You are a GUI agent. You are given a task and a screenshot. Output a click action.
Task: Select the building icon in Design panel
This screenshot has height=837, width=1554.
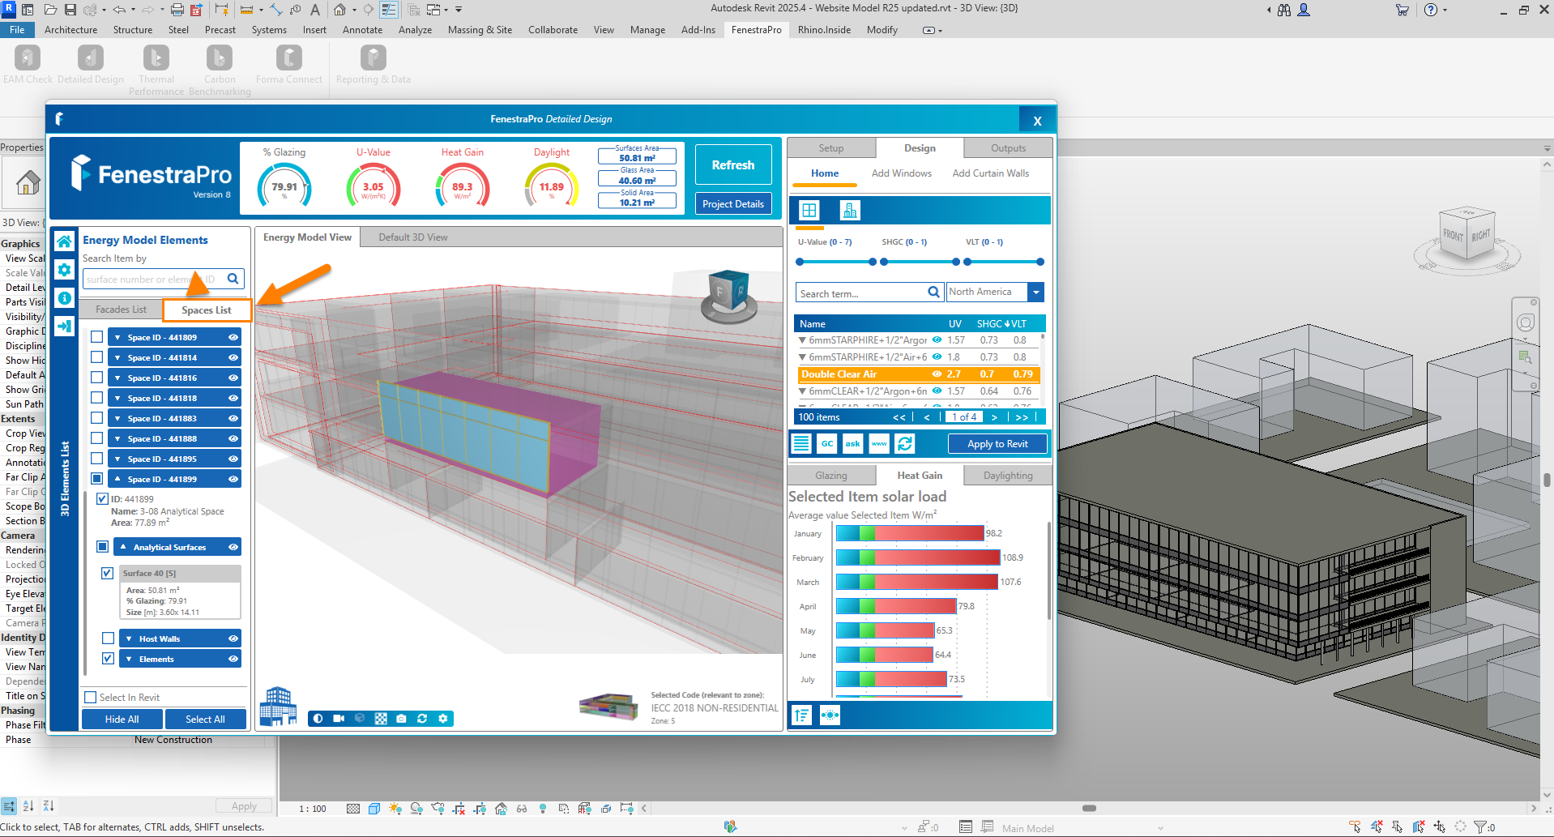pyautogui.click(x=850, y=211)
